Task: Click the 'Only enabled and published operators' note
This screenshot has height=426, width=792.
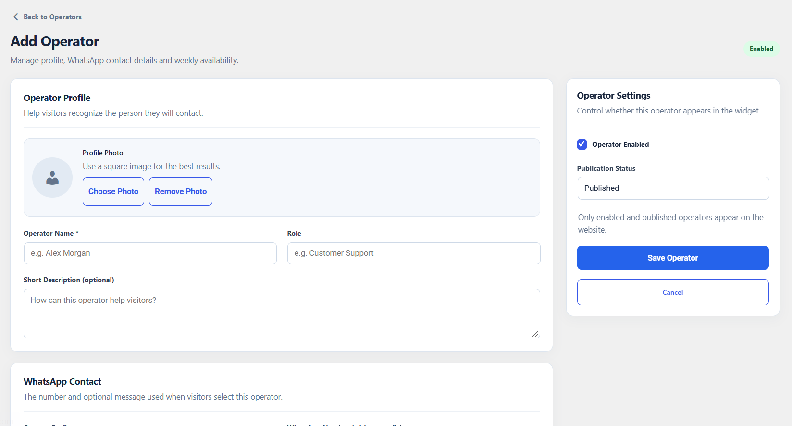Action: 671,224
